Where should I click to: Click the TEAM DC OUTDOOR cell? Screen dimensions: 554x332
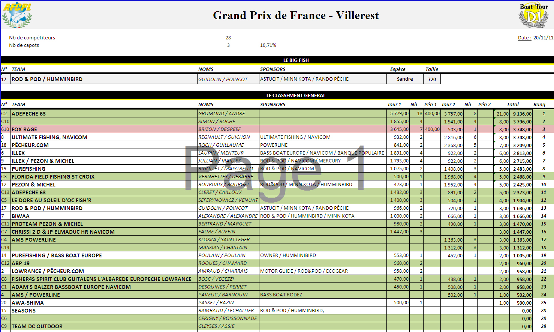[x=104, y=326]
